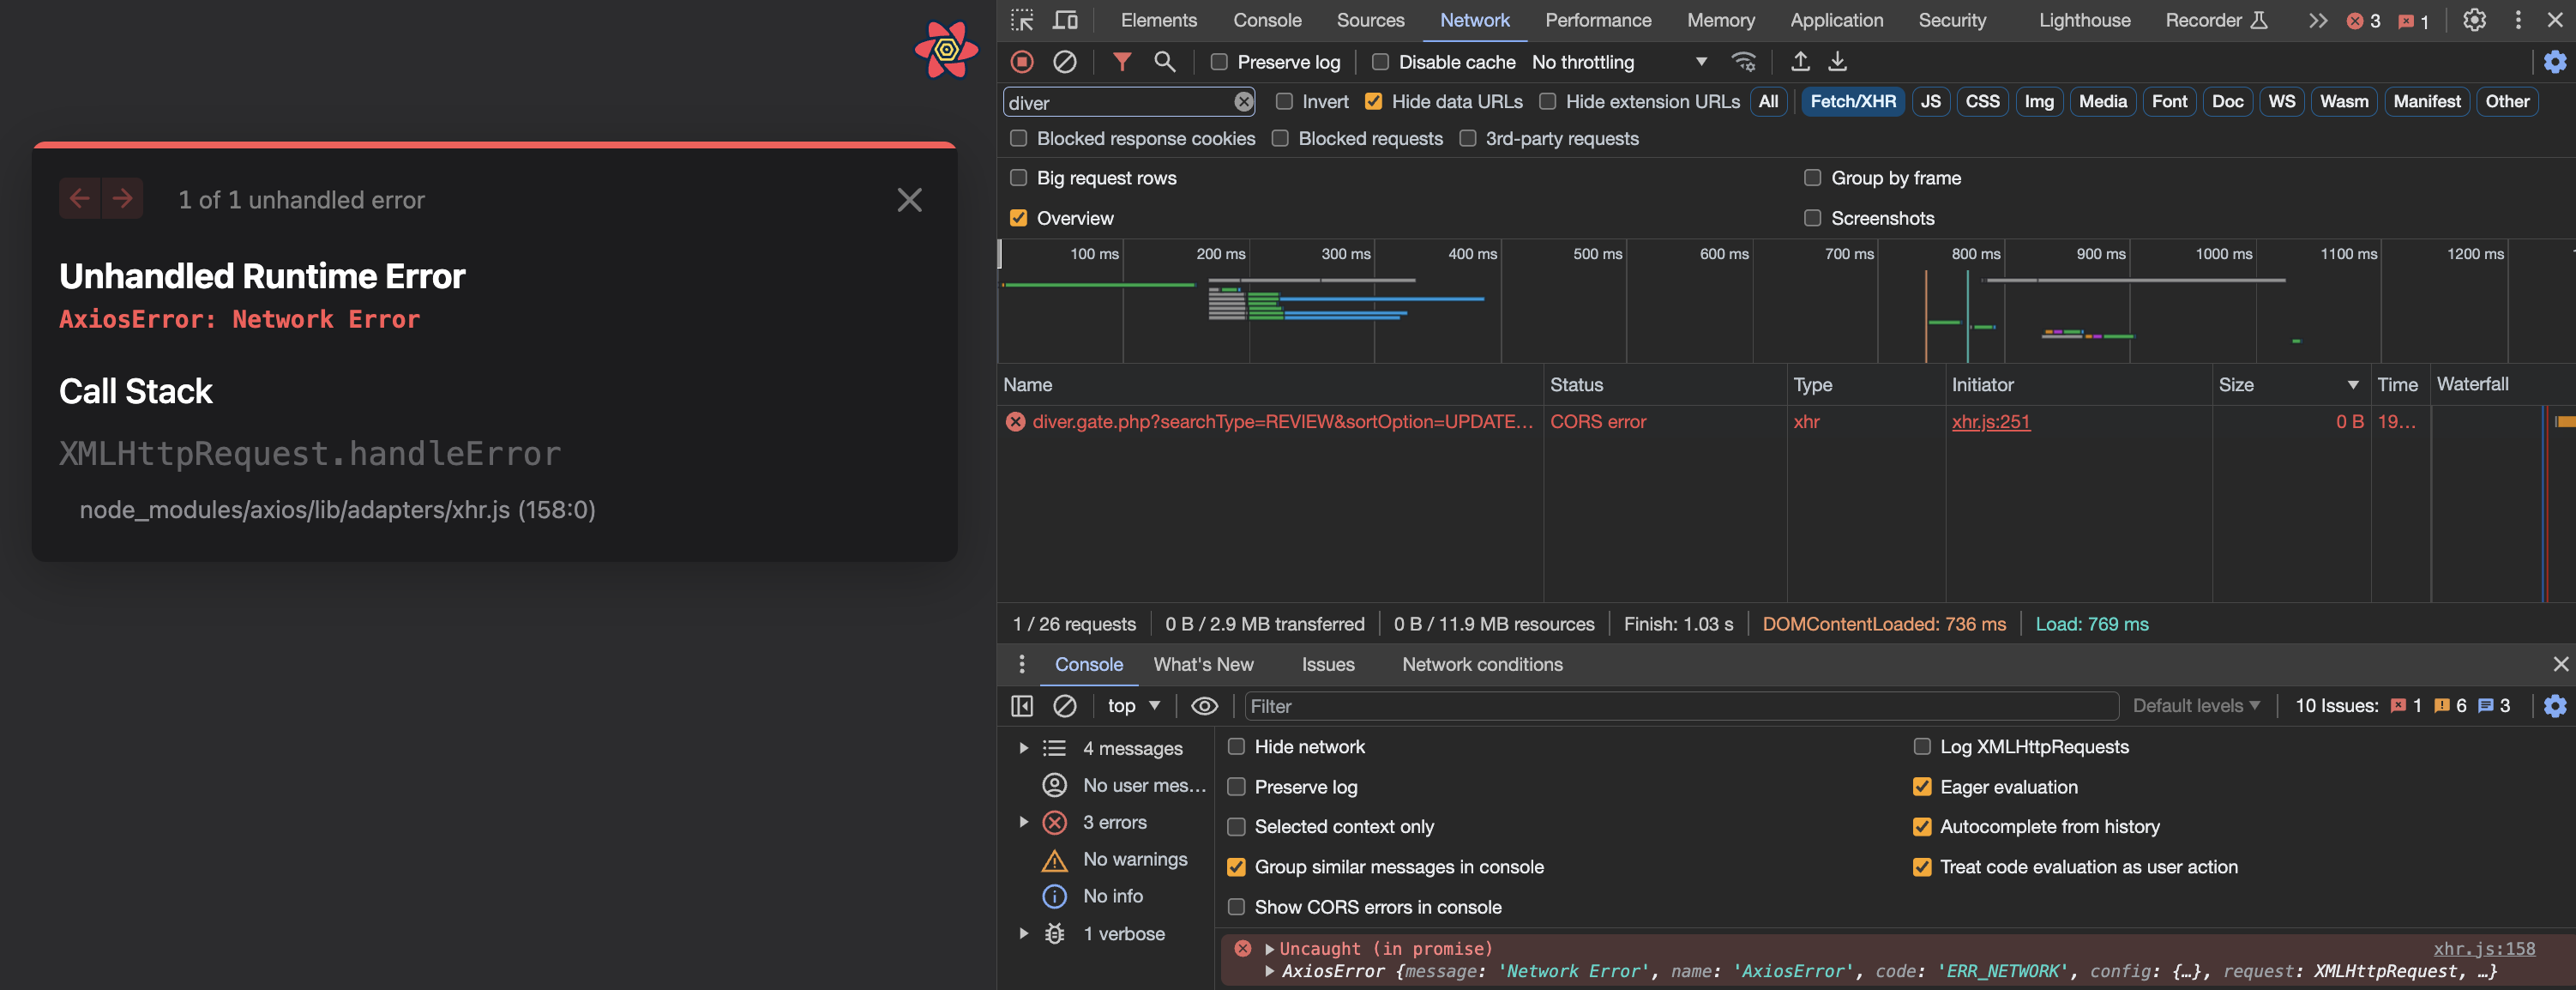Click the stop recording network log icon
2576x990 pixels.
tap(1021, 62)
